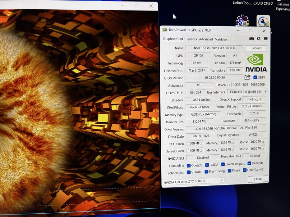
Task: Click the Digital Signature value WHQL
Action: (x=253, y=135)
